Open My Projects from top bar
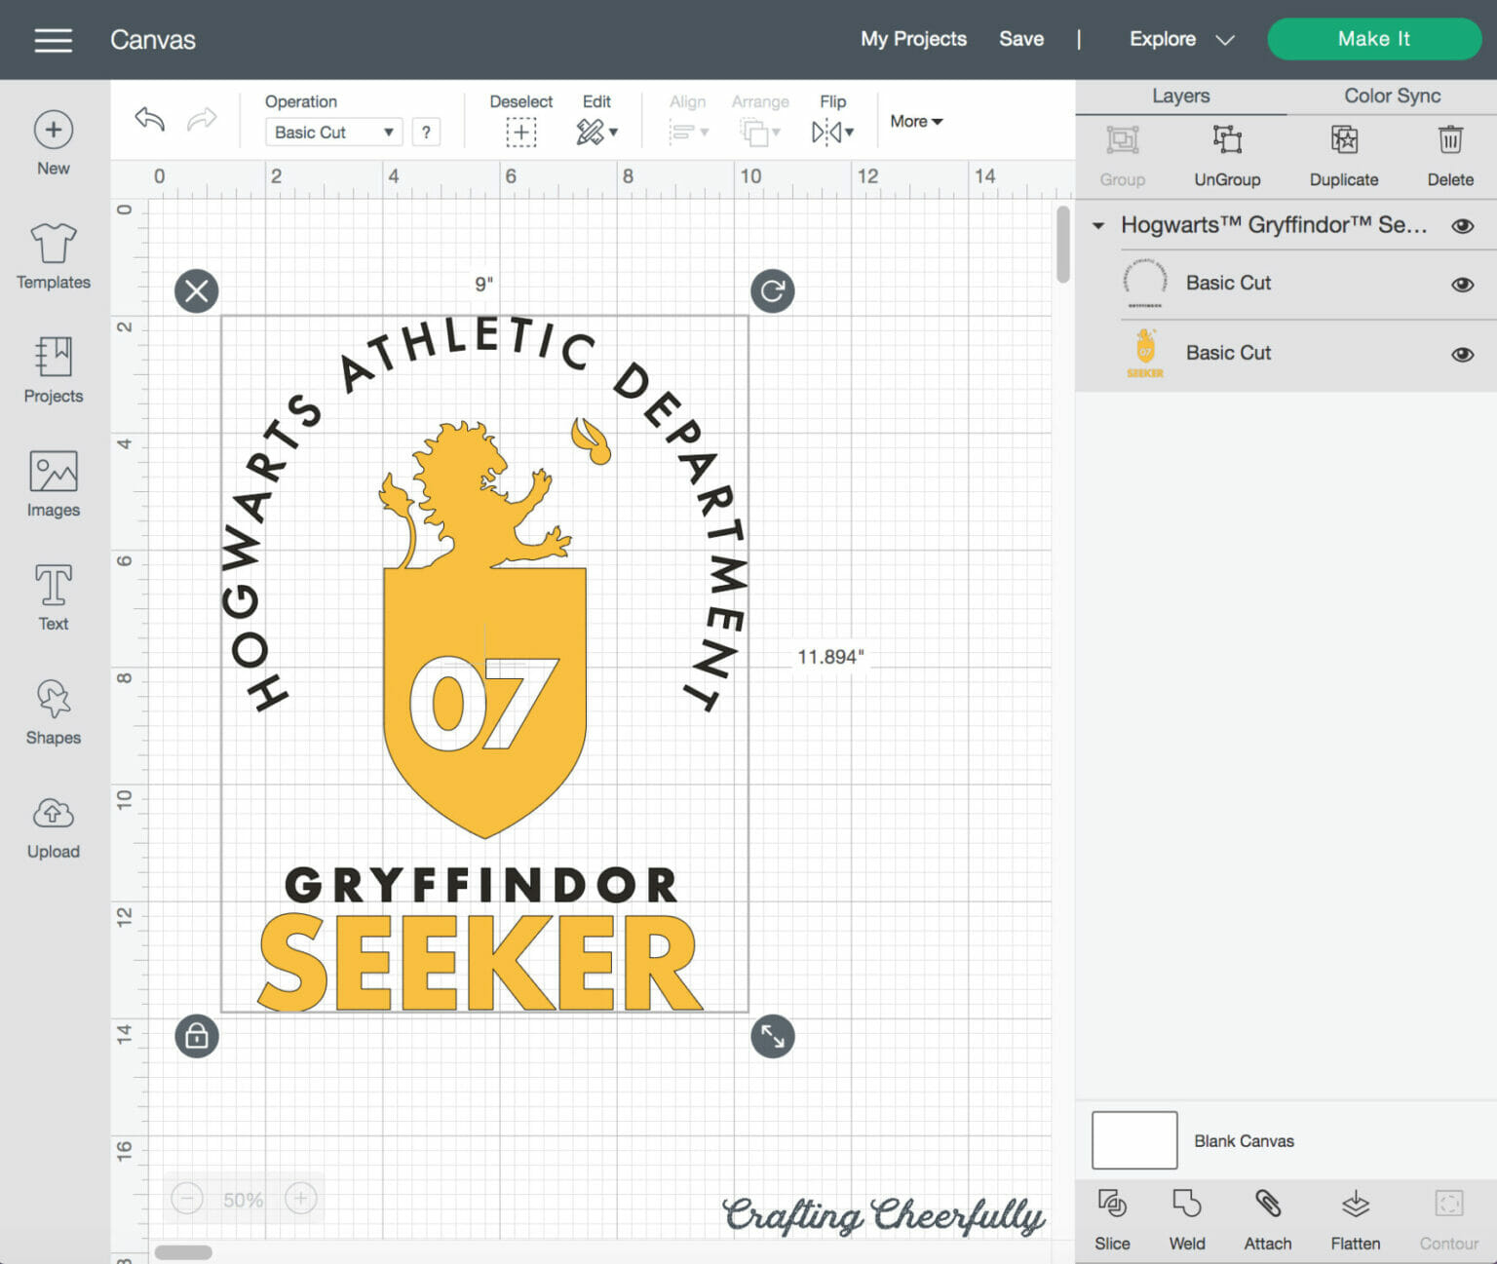This screenshot has height=1264, width=1497. (913, 39)
